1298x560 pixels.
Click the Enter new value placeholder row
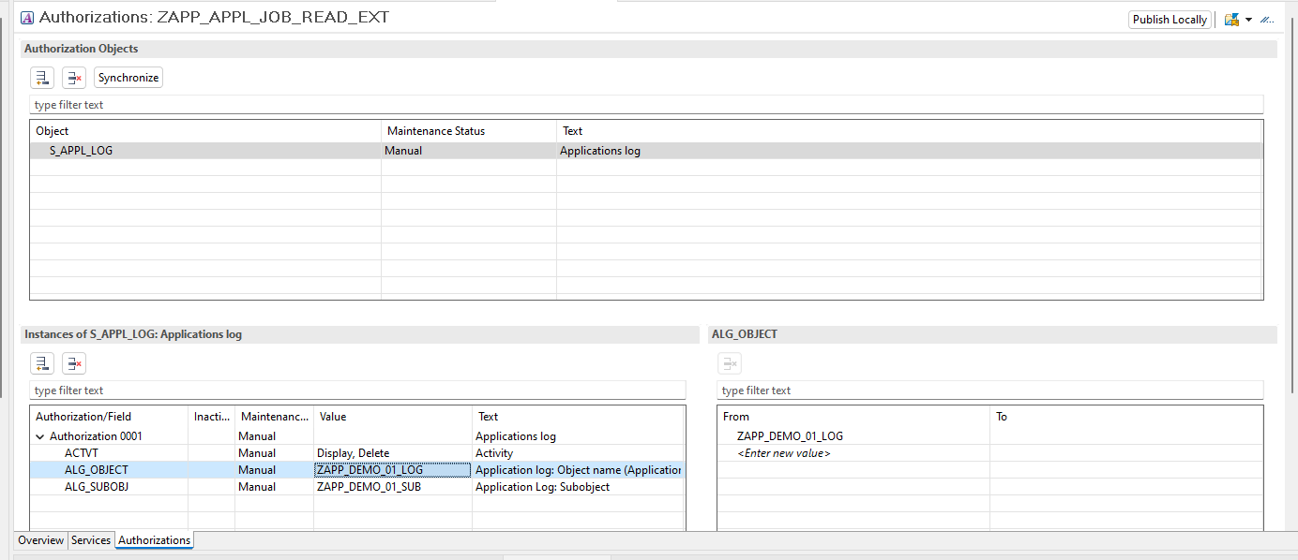[x=784, y=453]
